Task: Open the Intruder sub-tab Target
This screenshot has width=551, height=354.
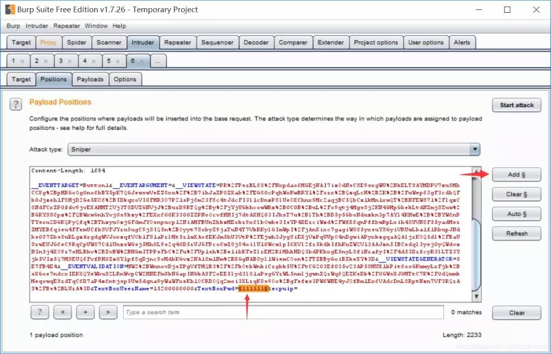Action: (x=21, y=79)
